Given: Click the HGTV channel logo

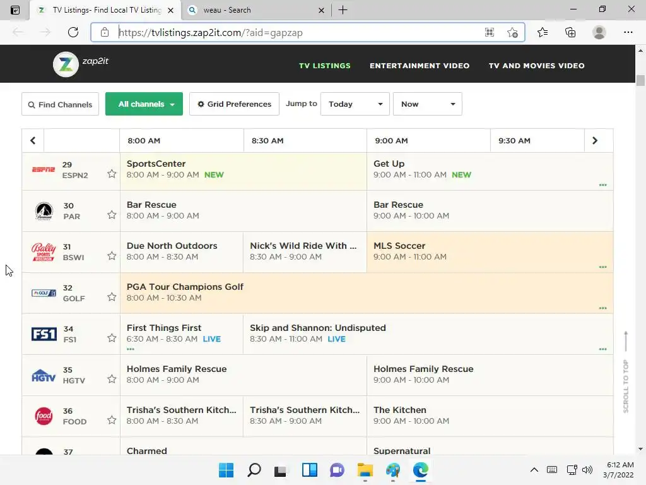Looking at the screenshot, I should (44, 375).
